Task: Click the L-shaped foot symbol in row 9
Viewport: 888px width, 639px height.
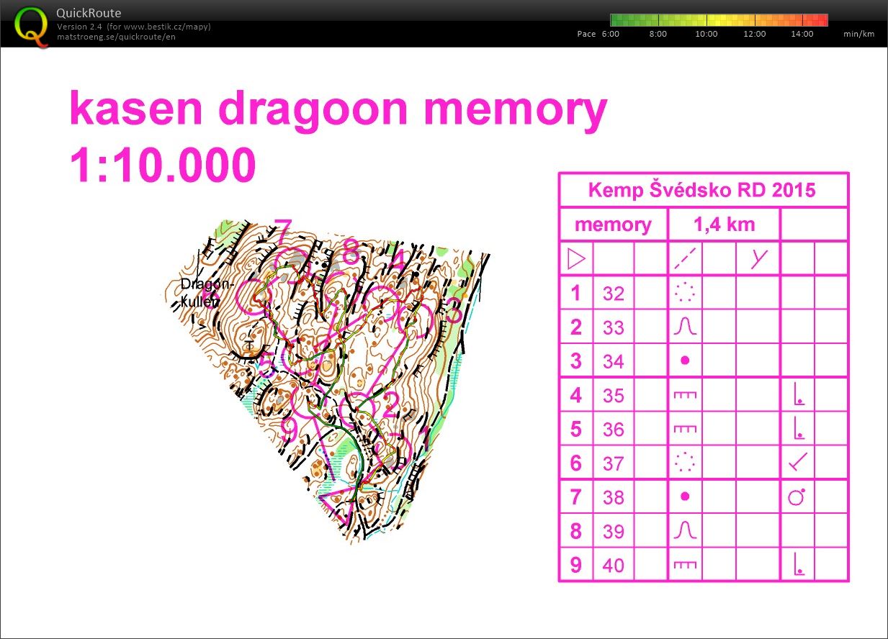Action: click(x=797, y=565)
